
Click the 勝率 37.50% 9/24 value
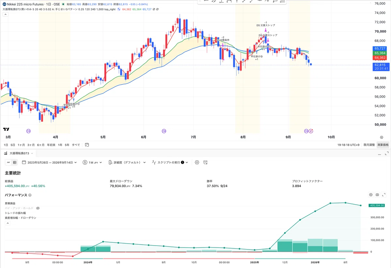(x=217, y=186)
